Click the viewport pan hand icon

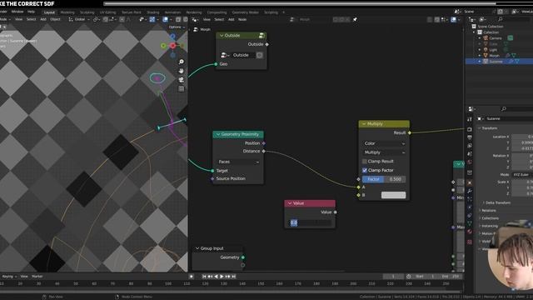(182, 71)
